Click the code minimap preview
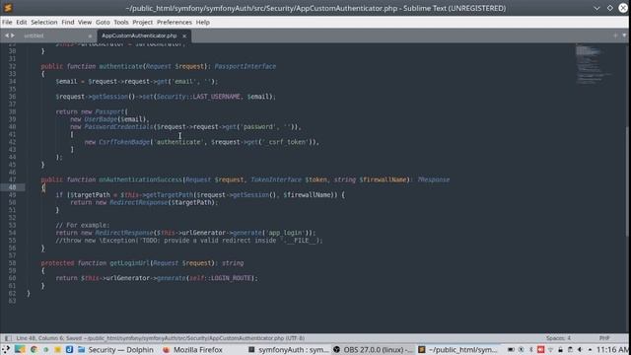Image resolution: width=631 pixels, height=355 pixels. [x=595, y=63]
